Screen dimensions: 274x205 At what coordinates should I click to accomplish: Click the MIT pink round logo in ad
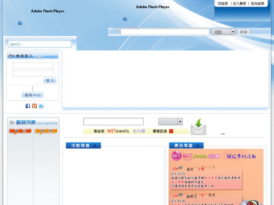point(176,155)
